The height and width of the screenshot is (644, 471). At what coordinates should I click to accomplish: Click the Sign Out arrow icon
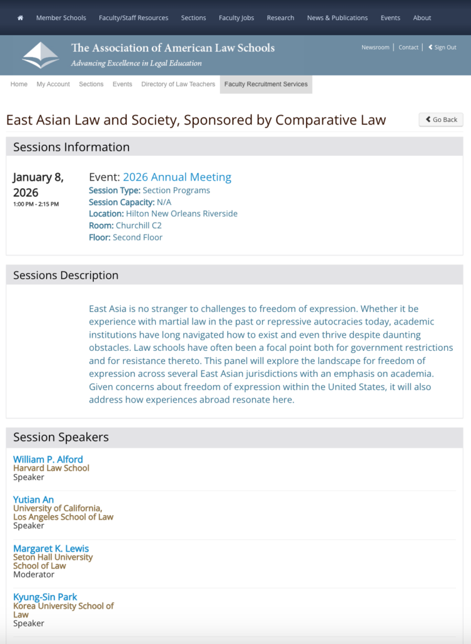click(431, 47)
